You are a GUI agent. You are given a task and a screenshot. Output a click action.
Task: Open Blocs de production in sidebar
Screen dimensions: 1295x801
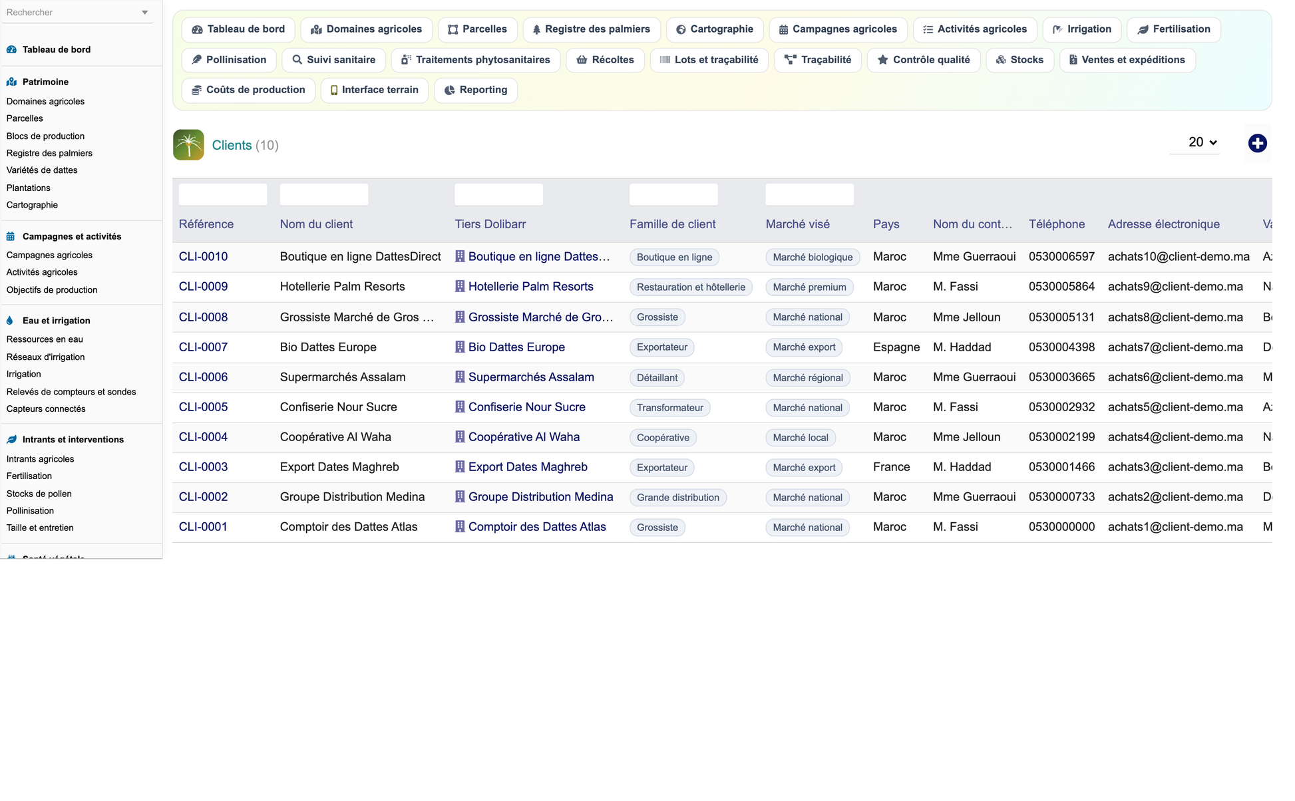[x=45, y=136]
